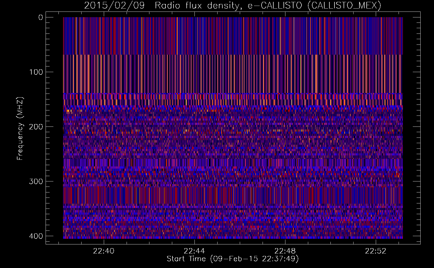The image size is (434, 268).
Task: Click the 'Start Time (09-Feb-15 22:37:49)' label
Action: (233, 259)
